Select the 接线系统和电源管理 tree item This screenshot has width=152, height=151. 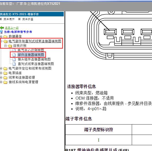click(23, 82)
